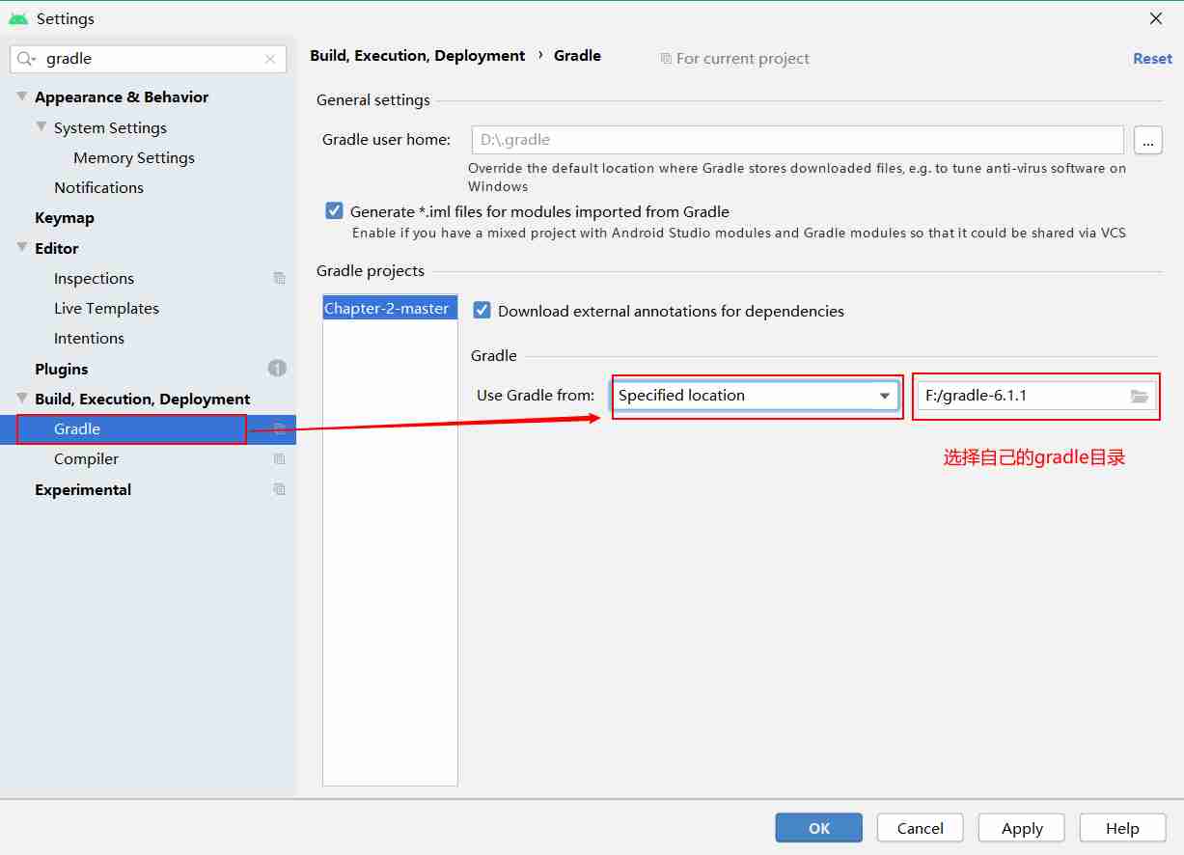
Task: Click the Cancel button
Action: coord(920,828)
